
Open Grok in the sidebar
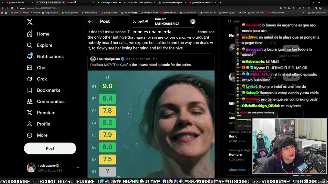pos(37,79)
